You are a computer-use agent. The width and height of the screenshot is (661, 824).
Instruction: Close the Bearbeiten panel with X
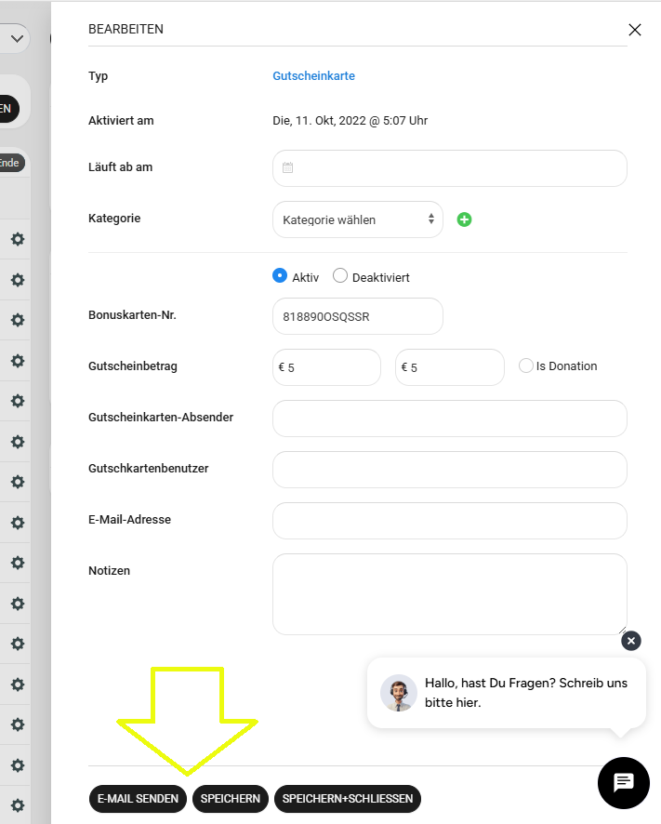[x=635, y=30]
